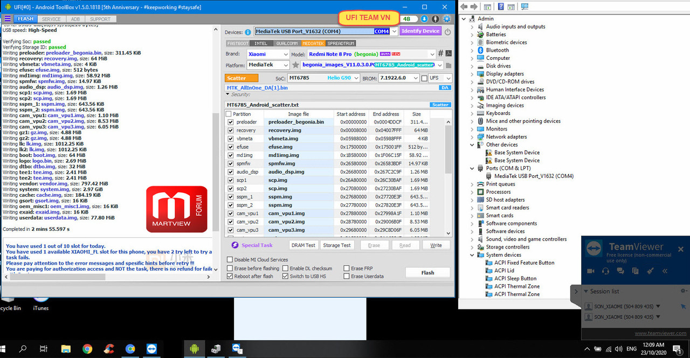The image size is (690, 358).
Task: Click the Storage Test button
Action: point(337,245)
